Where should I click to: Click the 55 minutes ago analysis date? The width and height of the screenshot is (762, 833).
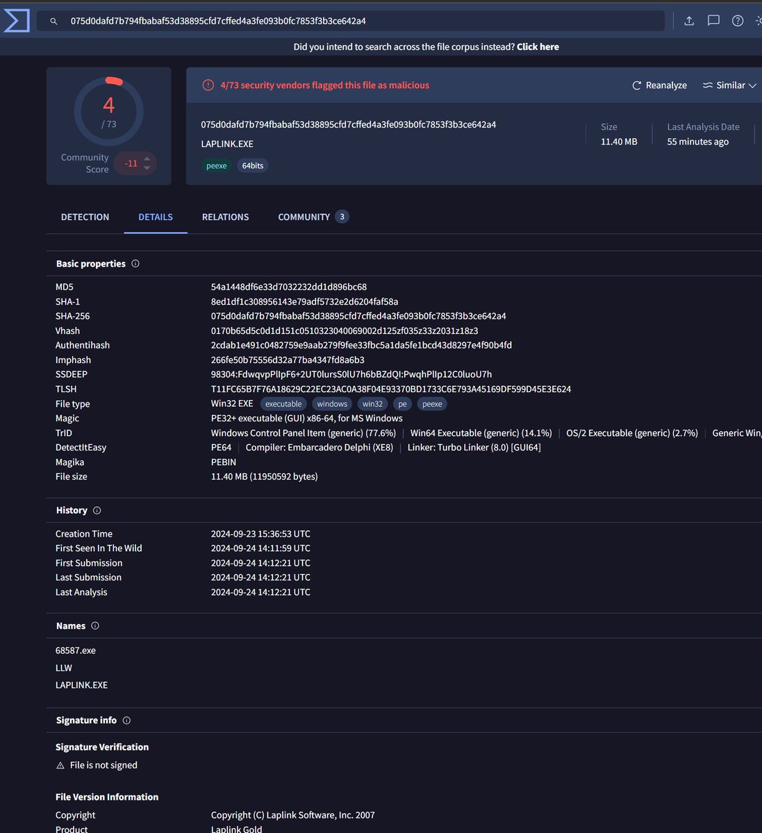click(698, 142)
